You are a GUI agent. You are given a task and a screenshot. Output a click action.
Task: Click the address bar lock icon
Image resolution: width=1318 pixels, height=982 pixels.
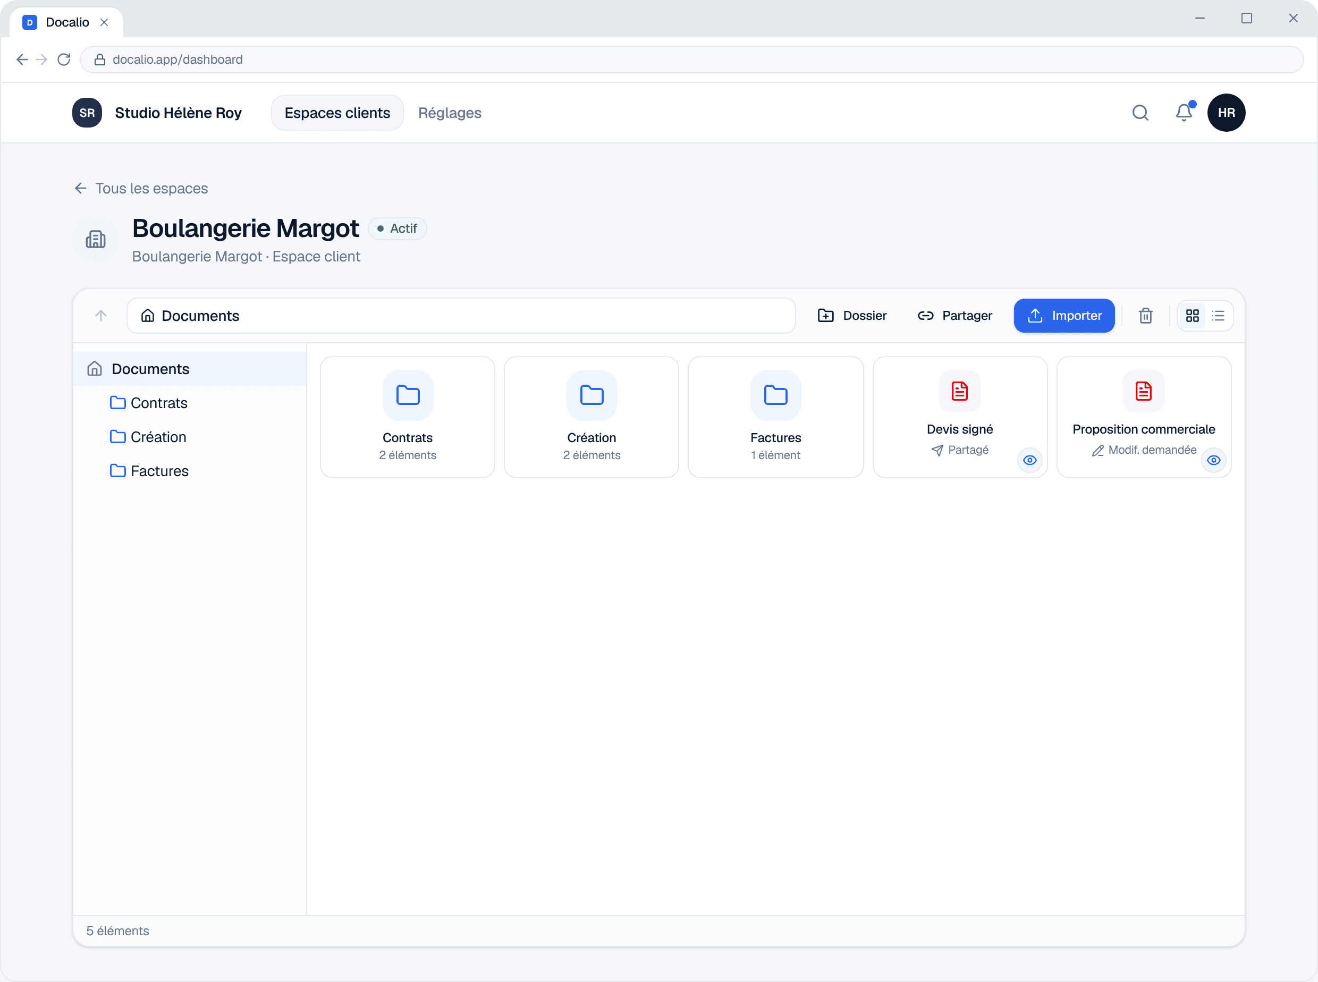pos(100,60)
